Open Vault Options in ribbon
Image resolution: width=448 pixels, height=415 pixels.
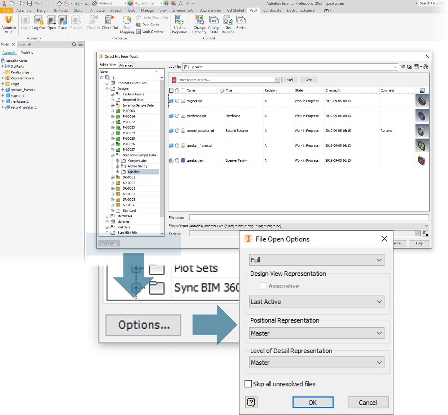click(x=150, y=32)
